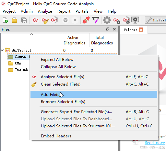Viewport: 166px width, 151px height.
Task: Select the CMA folder in the tree
Action: 18,63
